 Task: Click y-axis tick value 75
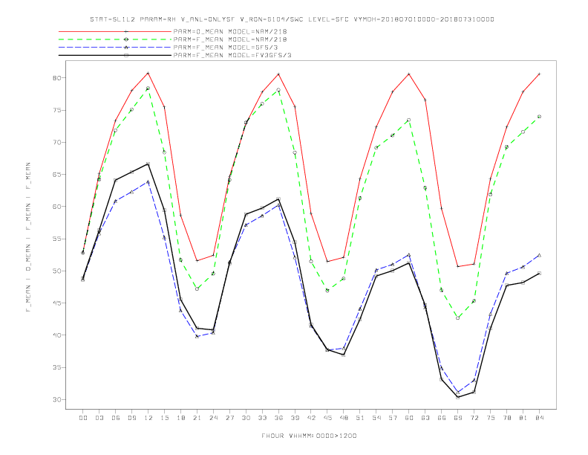56,110
